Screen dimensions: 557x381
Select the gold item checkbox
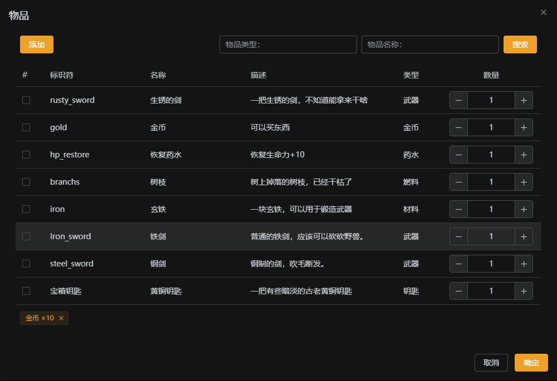coord(26,127)
